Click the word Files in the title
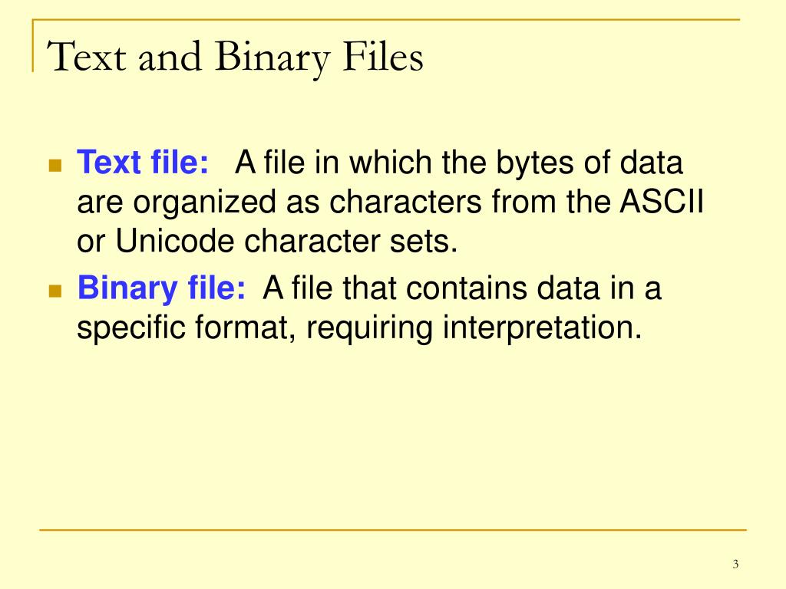786x589 pixels. pyautogui.click(x=383, y=57)
